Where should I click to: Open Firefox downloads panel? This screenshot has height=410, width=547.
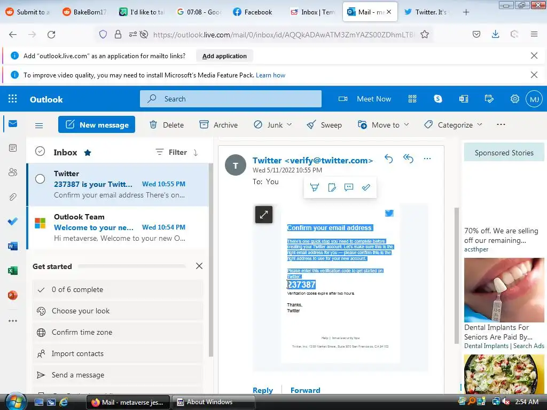pos(495,35)
